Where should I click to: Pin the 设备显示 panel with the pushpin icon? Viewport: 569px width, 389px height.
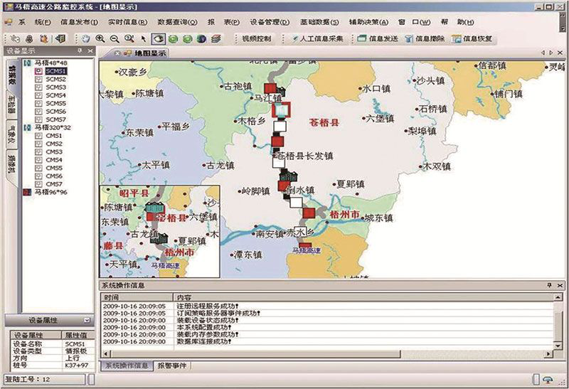coord(79,52)
